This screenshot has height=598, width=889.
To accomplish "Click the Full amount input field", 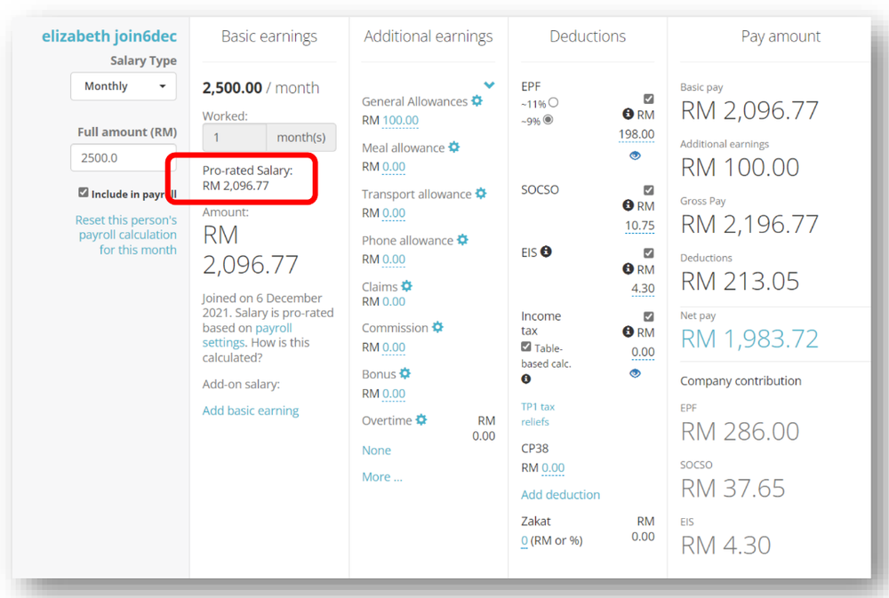I will [x=123, y=157].
